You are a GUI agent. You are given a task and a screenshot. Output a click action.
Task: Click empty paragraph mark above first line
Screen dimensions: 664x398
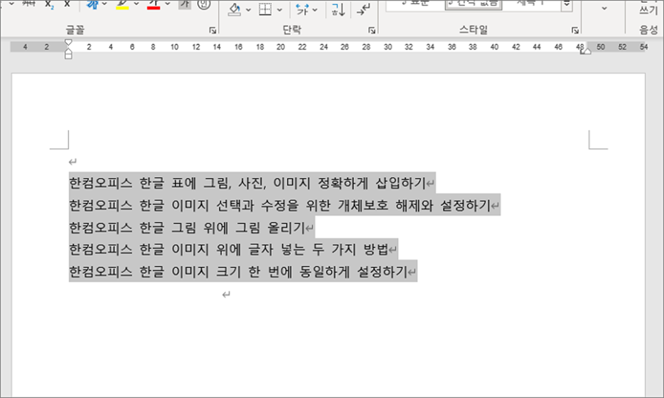[x=73, y=162]
